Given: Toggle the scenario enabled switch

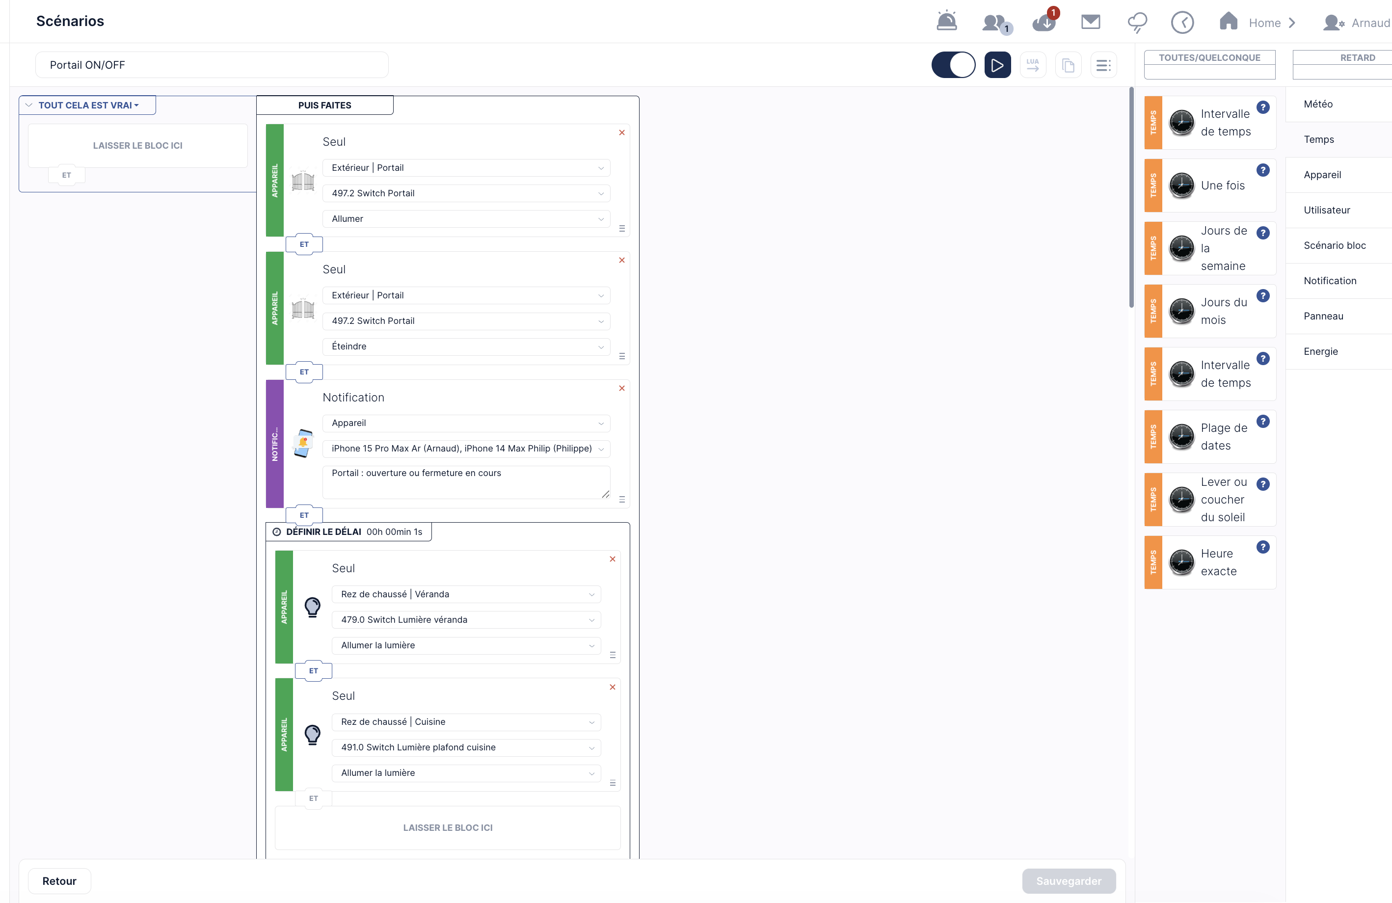Looking at the screenshot, I should click(953, 65).
